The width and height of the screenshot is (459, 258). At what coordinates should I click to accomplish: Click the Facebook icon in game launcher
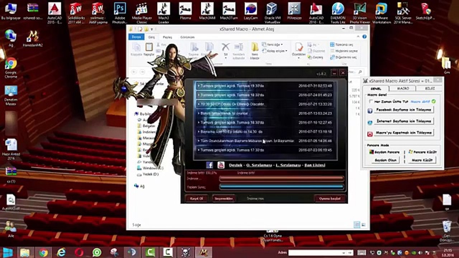[x=210, y=165]
